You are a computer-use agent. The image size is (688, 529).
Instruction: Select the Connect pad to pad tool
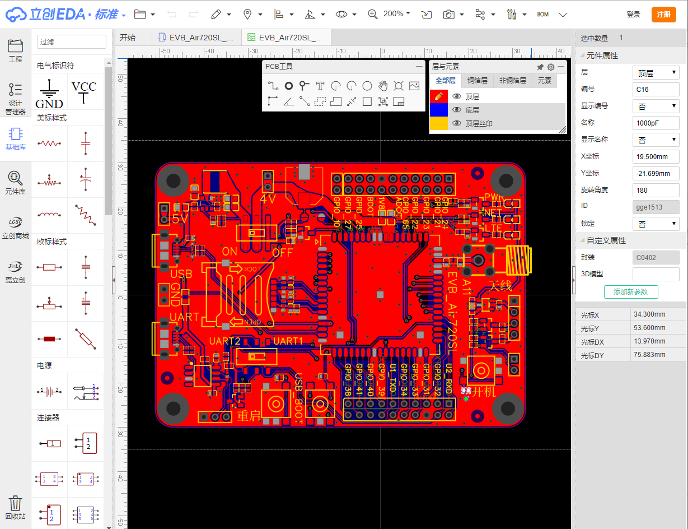304,101
